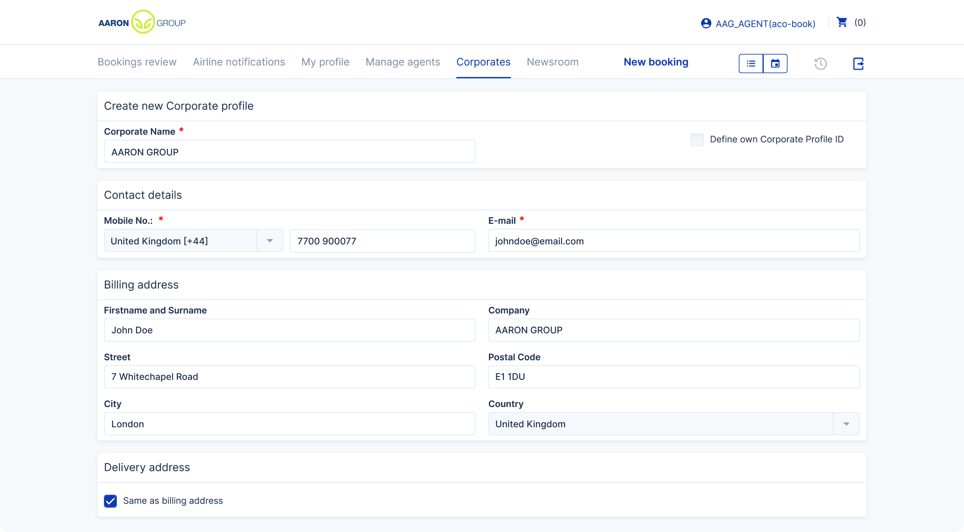The width and height of the screenshot is (964, 532).
Task: Click the billing Company field
Action: (x=674, y=330)
